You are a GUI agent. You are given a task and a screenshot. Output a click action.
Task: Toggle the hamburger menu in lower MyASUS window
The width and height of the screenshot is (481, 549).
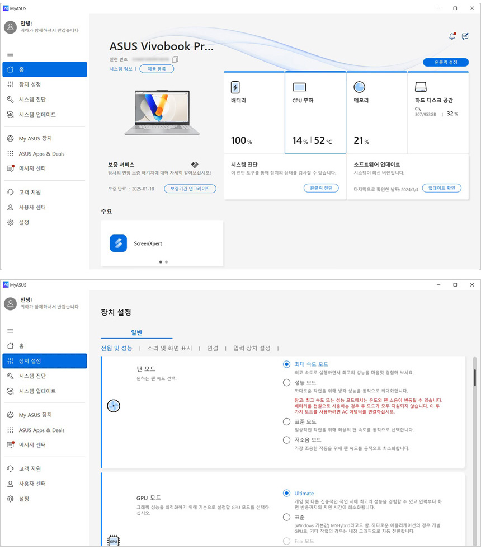pos(11,331)
